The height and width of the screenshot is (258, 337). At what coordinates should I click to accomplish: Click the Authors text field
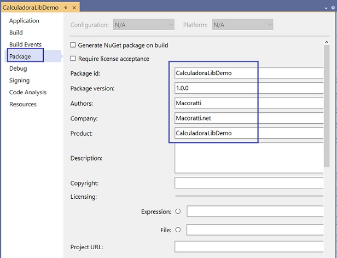click(249, 103)
